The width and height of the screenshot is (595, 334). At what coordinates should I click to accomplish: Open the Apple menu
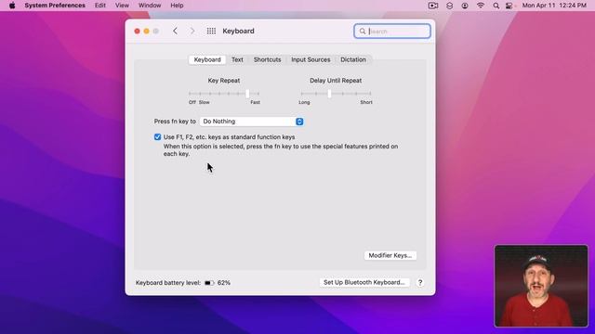tap(12, 6)
